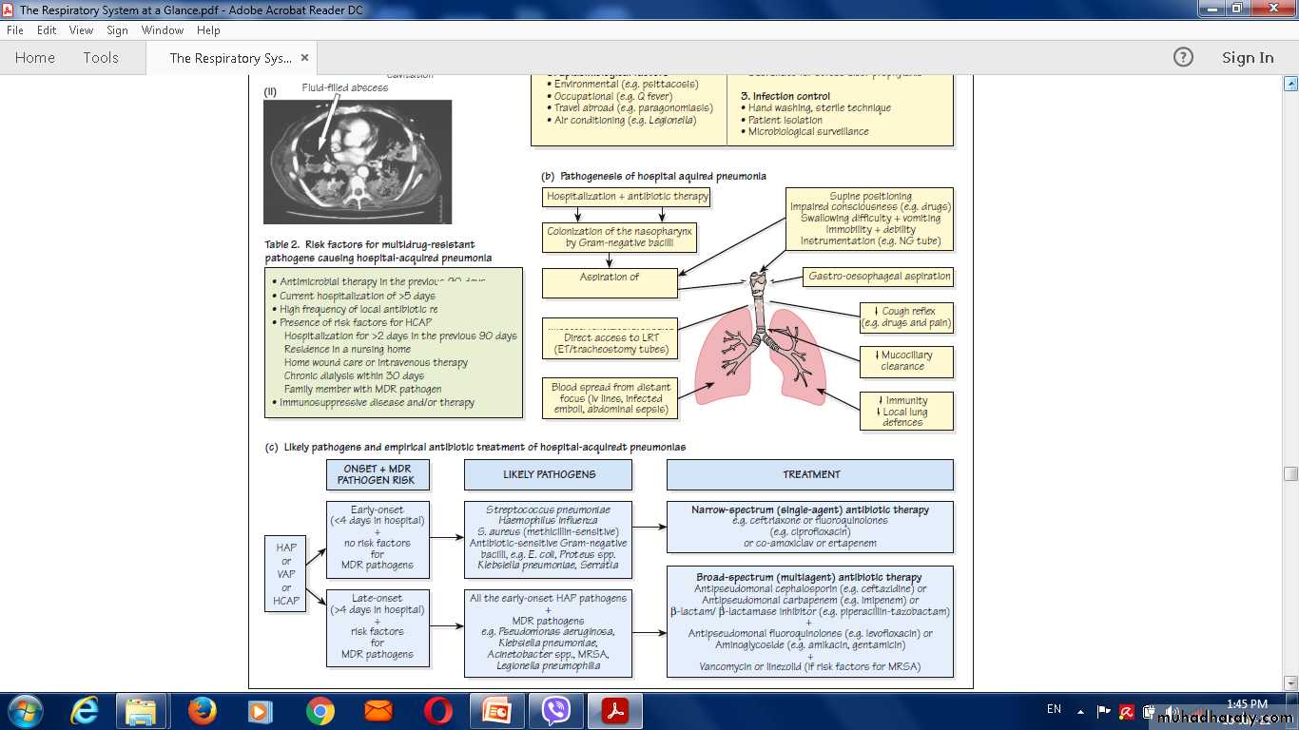Launch Internet Explorer from the taskbar
Viewport: 1299px width, 730px height.
pos(85,711)
